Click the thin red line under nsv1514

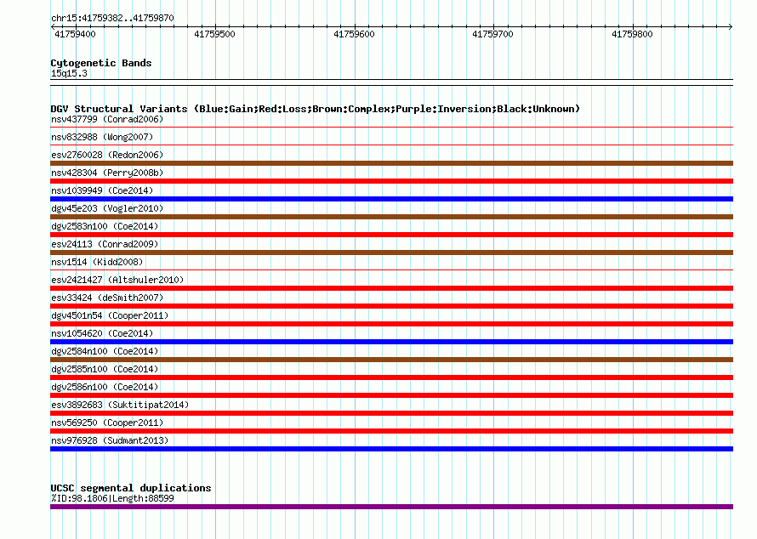391,269
